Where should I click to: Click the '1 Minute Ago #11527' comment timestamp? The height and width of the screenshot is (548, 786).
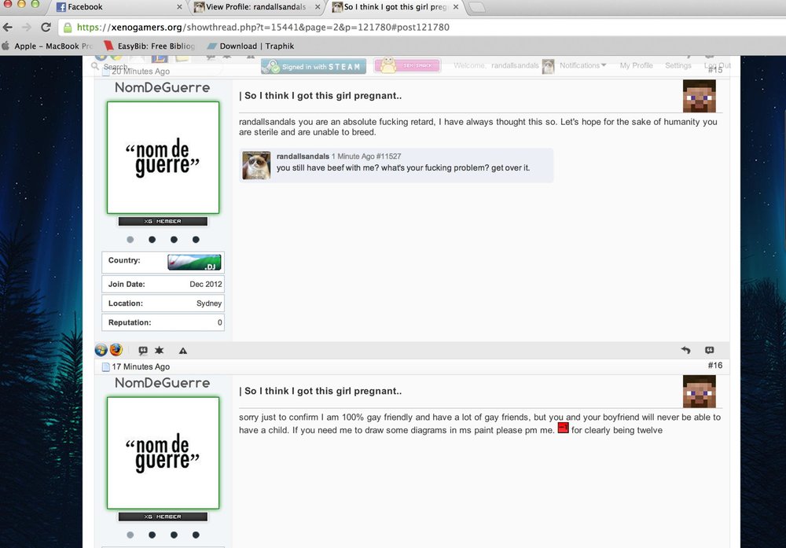[366, 156]
